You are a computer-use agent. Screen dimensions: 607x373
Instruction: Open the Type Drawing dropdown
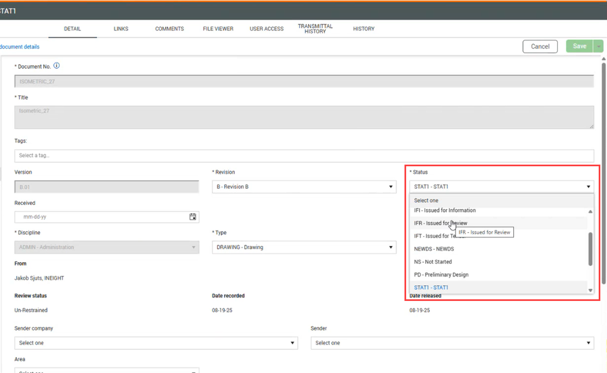[x=304, y=247]
